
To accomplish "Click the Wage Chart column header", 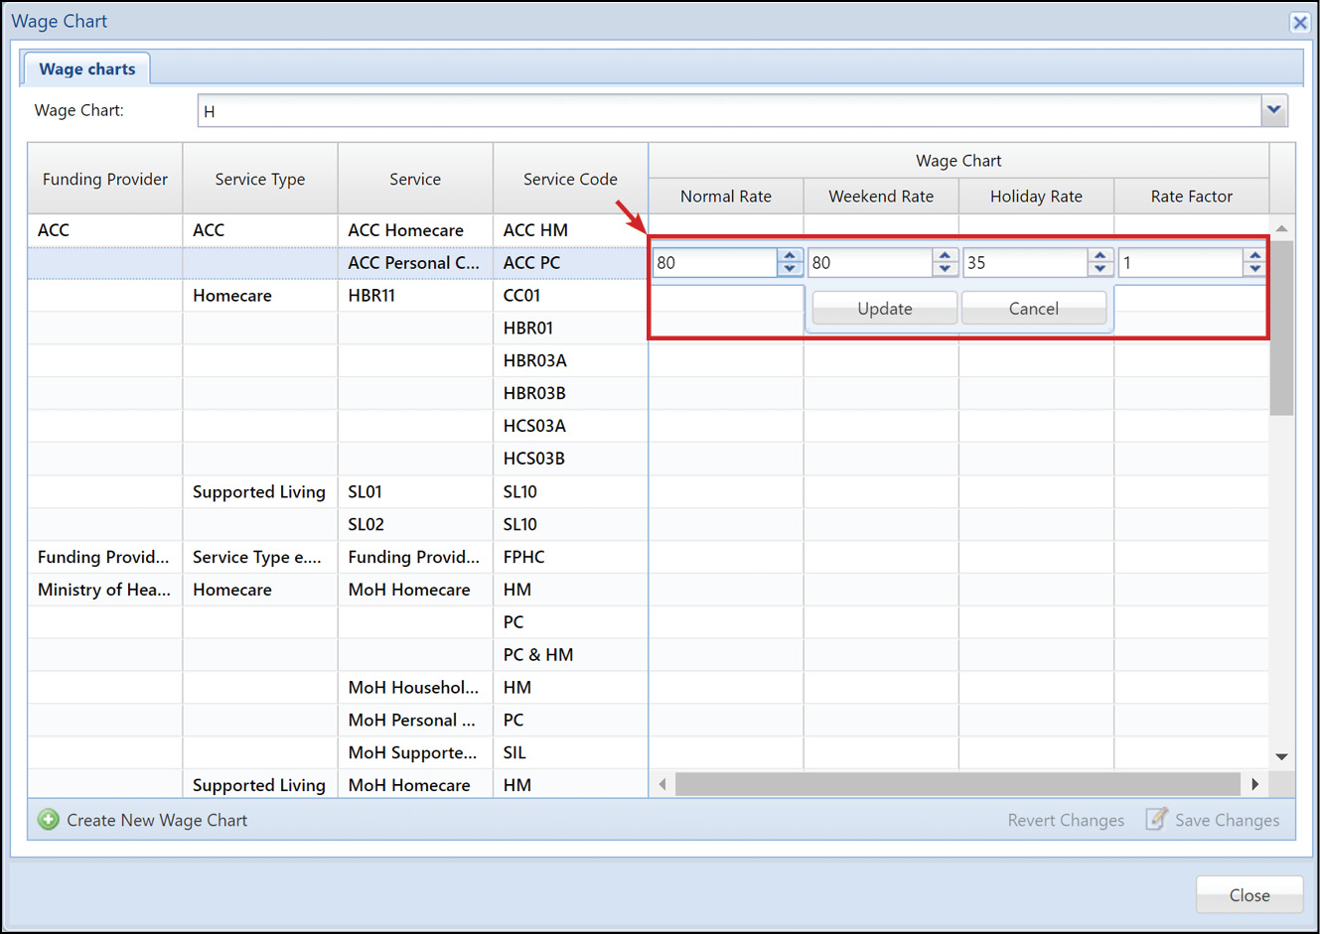I will (957, 160).
